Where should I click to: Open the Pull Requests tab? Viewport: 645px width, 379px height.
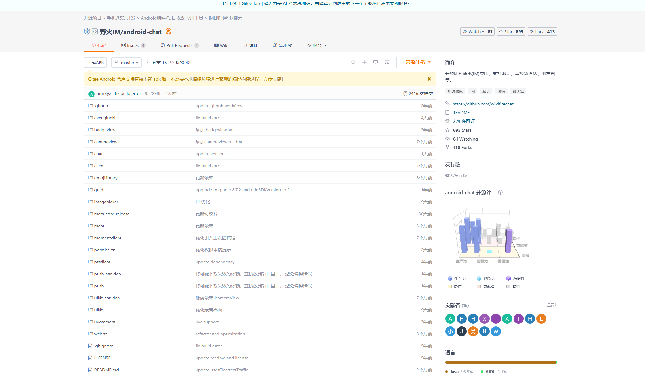[x=179, y=45]
